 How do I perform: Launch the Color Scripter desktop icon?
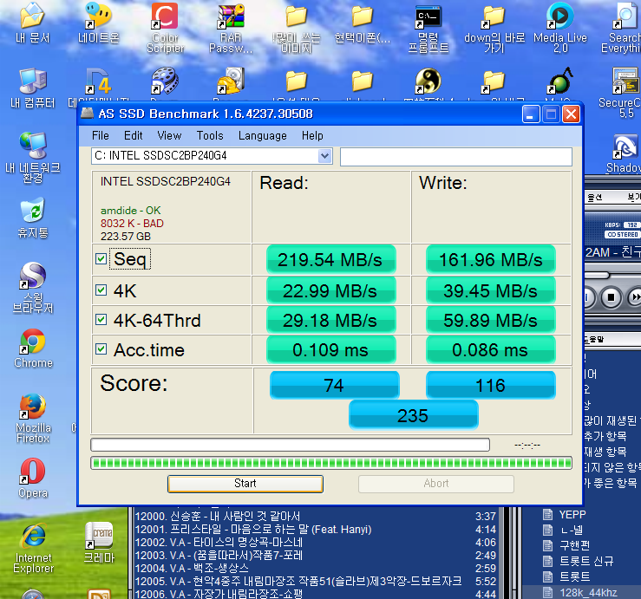165,28
